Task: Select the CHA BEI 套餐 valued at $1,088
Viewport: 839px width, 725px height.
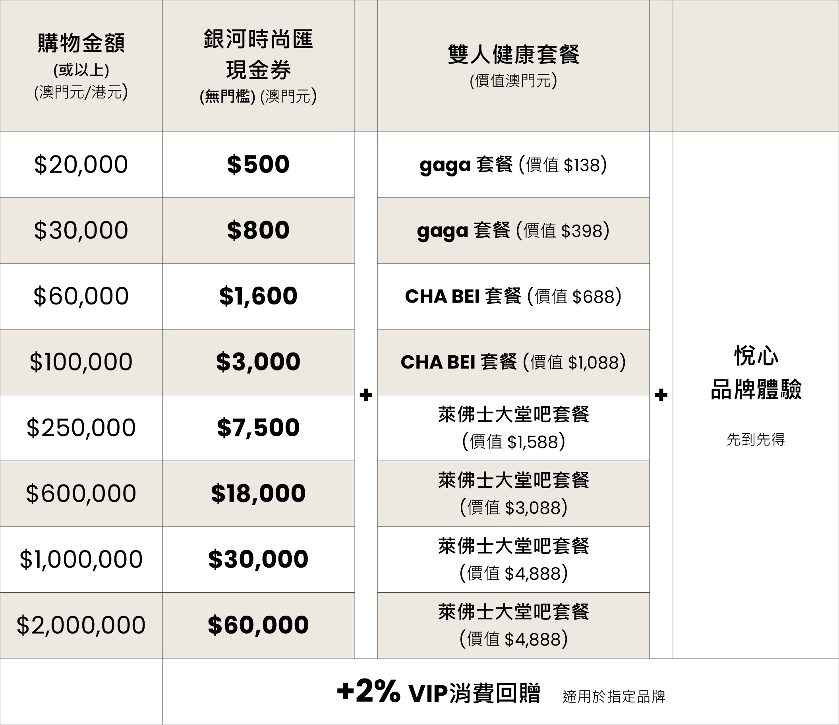Action: [513, 362]
